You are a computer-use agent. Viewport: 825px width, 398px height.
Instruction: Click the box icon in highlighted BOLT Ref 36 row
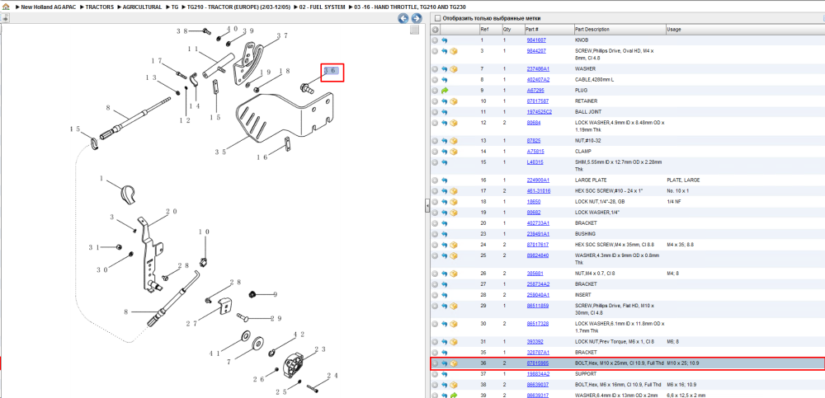click(453, 363)
